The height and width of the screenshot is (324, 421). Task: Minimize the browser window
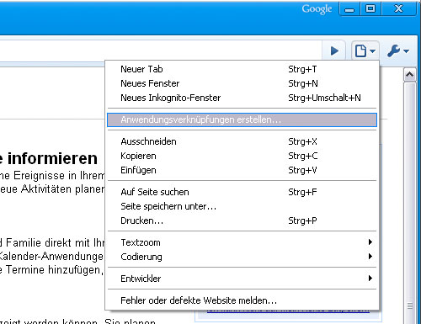pyautogui.click(x=349, y=9)
